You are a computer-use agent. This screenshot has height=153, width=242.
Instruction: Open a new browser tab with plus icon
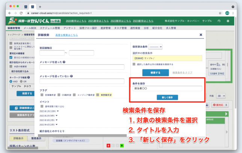(x=40, y=6)
